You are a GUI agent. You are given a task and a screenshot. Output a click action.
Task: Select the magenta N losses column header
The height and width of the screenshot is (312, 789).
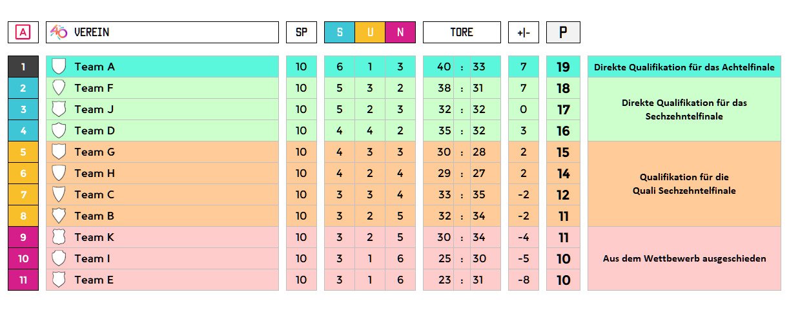[x=400, y=32]
